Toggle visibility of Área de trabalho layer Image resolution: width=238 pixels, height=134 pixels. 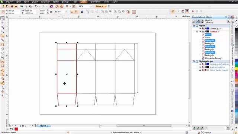[200, 67]
